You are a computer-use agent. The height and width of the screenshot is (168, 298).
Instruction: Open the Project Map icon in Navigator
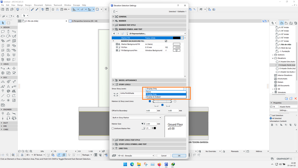click(282, 23)
